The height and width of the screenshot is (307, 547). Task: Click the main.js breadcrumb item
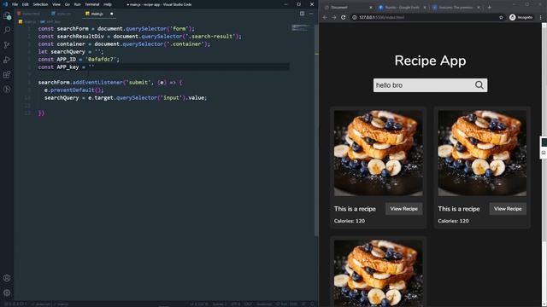(27, 21)
